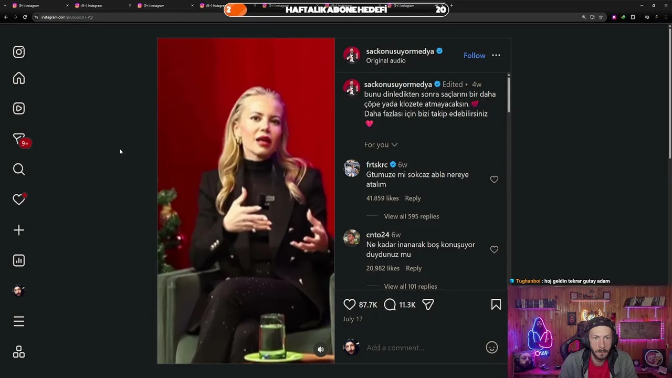Image resolution: width=672 pixels, height=378 pixels.
Task: Open cnto24's avatar picture
Action: pyautogui.click(x=352, y=238)
